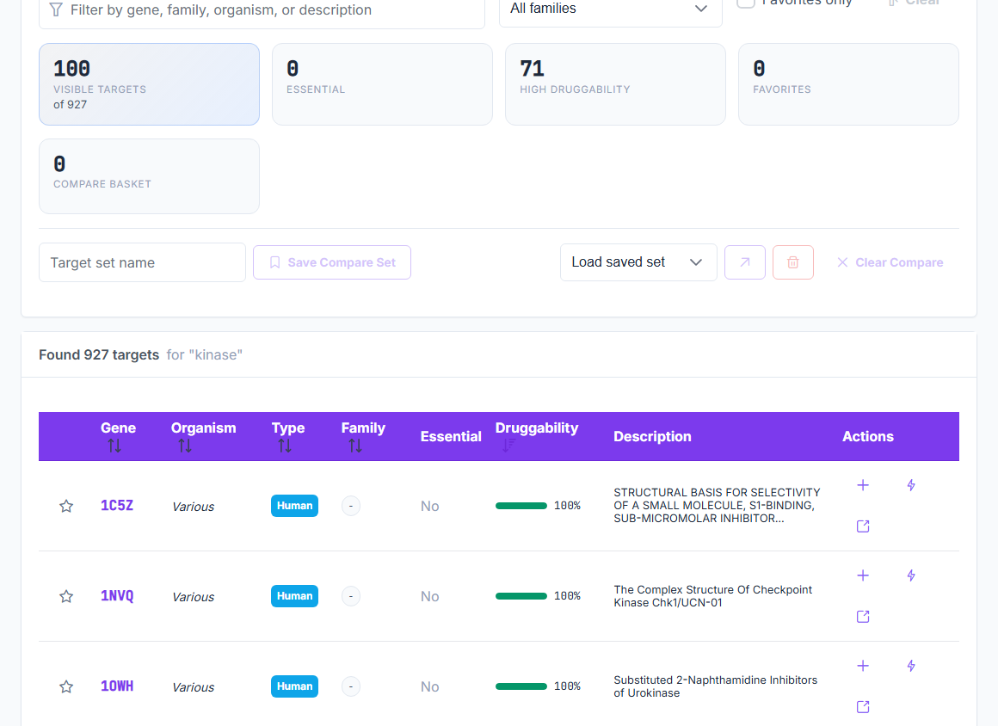The width and height of the screenshot is (998, 726).
Task: Open external link icon for 1OWH
Action: 863,707
